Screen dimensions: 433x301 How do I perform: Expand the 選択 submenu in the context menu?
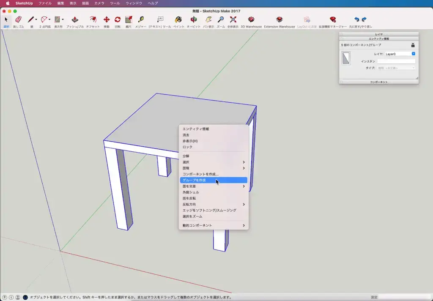point(214,162)
